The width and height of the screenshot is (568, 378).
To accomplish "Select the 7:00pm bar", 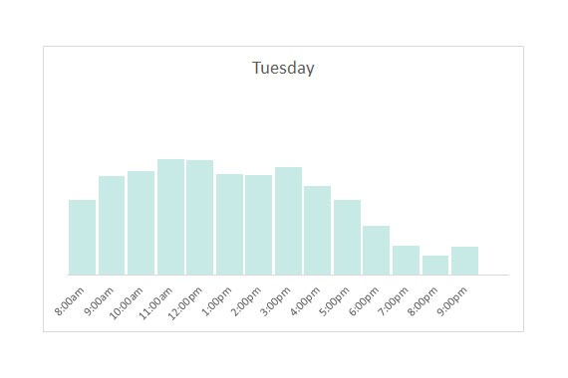I will (x=407, y=261).
